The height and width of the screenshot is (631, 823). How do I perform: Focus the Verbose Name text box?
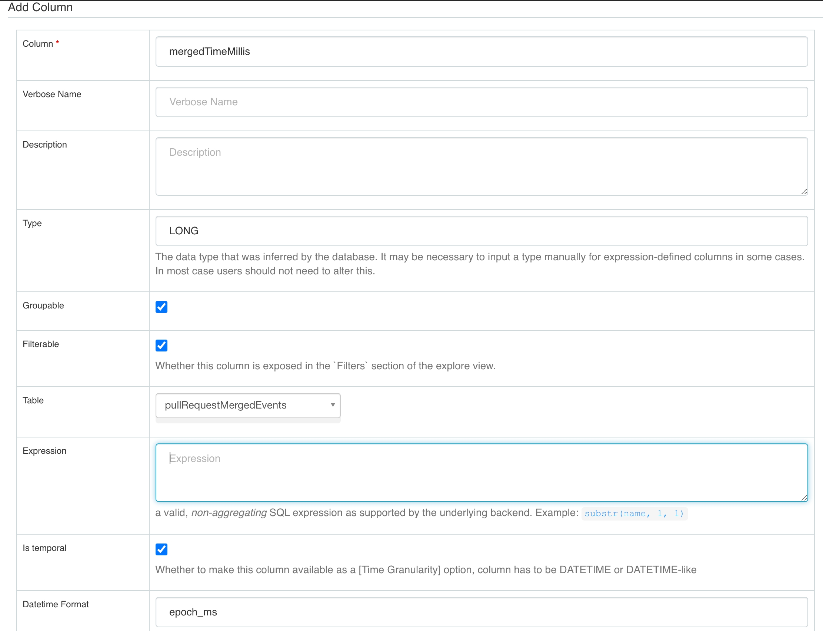pyautogui.click(x=481, y=102)
